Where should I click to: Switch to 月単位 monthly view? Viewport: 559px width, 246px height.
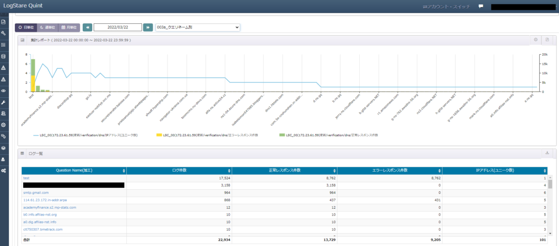(x=69, y=27)
